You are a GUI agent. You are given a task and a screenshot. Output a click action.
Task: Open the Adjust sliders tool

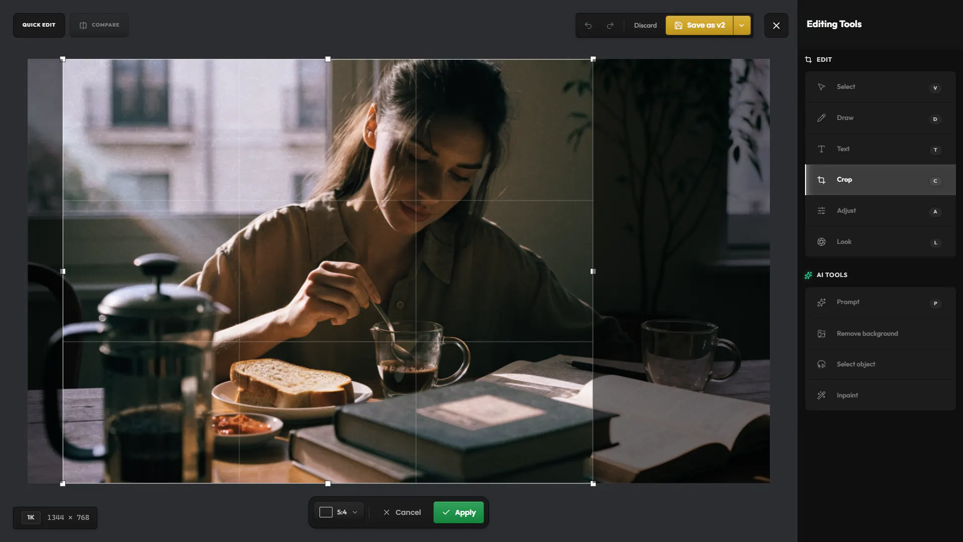pyautogui.click(x=880, y=211)
